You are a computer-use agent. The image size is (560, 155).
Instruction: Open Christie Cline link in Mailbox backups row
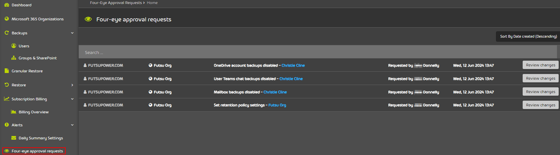tap(275, 92)
